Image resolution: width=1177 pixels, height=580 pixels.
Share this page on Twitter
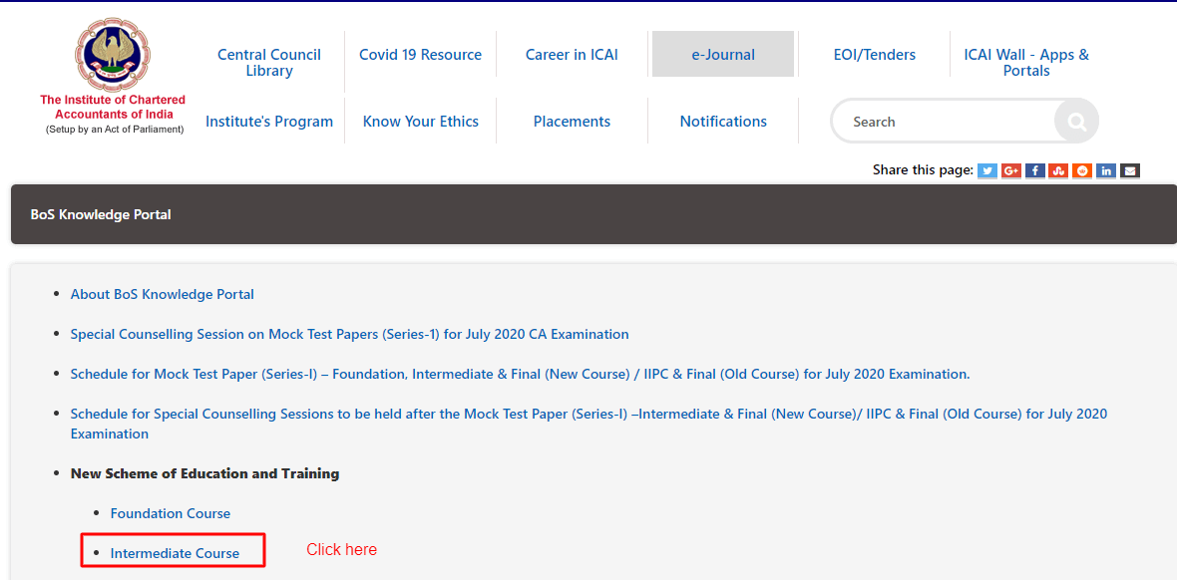point(986,170)
